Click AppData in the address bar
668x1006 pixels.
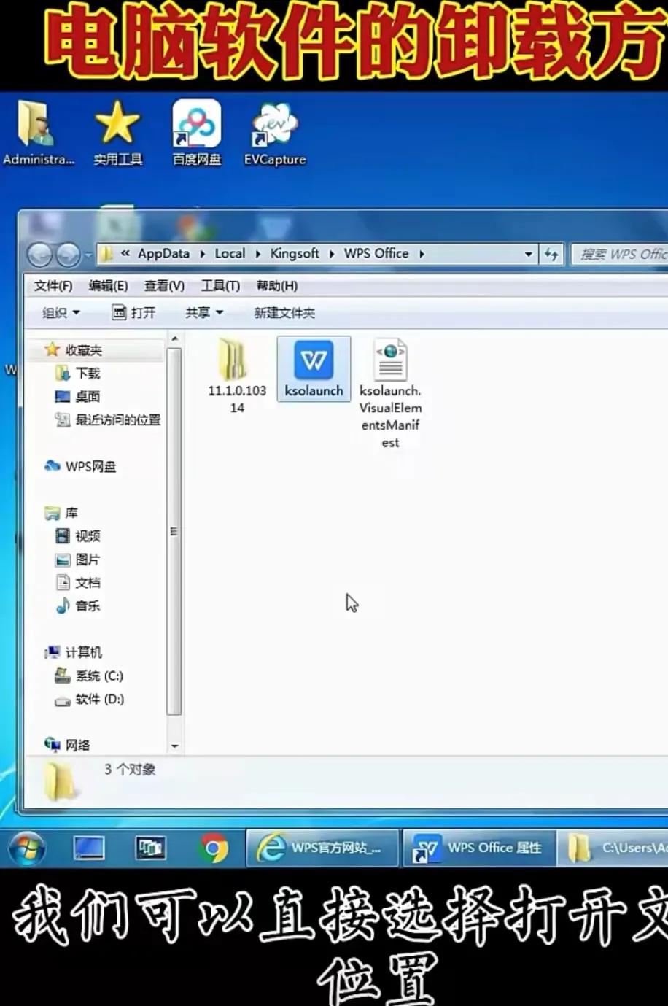click(163, 254)
